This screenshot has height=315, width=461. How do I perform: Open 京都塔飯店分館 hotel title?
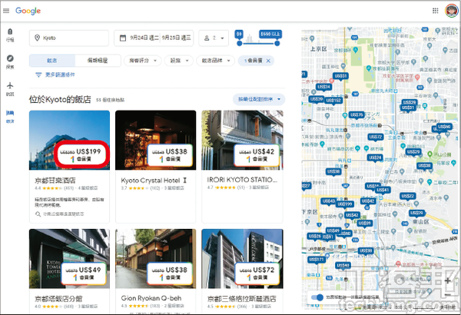point(58,299)
